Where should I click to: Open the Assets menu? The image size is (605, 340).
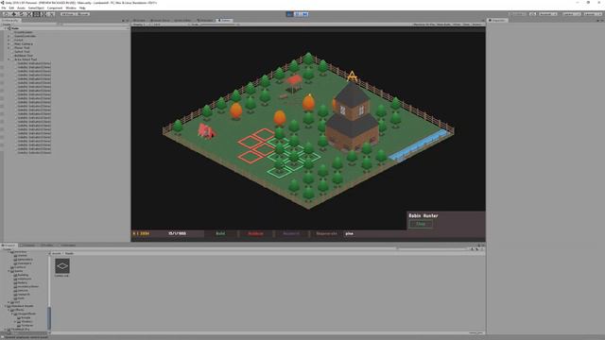21,8
